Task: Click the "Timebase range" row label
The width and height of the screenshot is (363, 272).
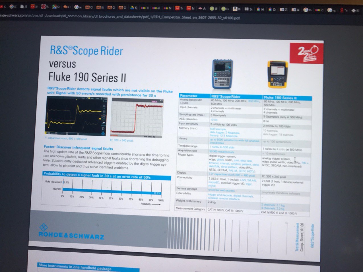Action: 188,146
